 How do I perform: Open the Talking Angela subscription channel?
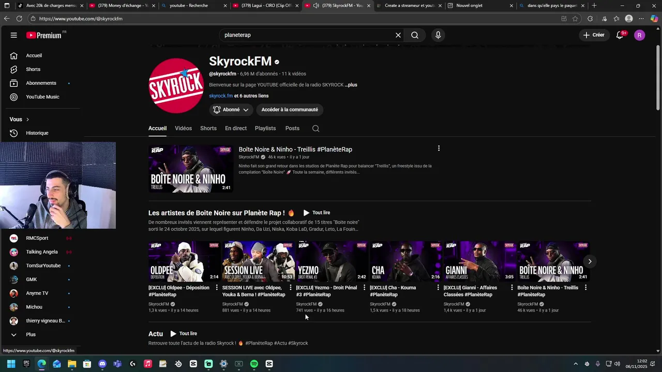click(41, 252)
